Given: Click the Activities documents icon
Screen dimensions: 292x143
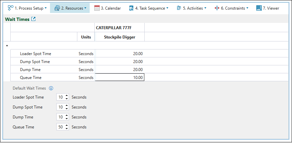Looking at the screenshot, I should point(179,8).
